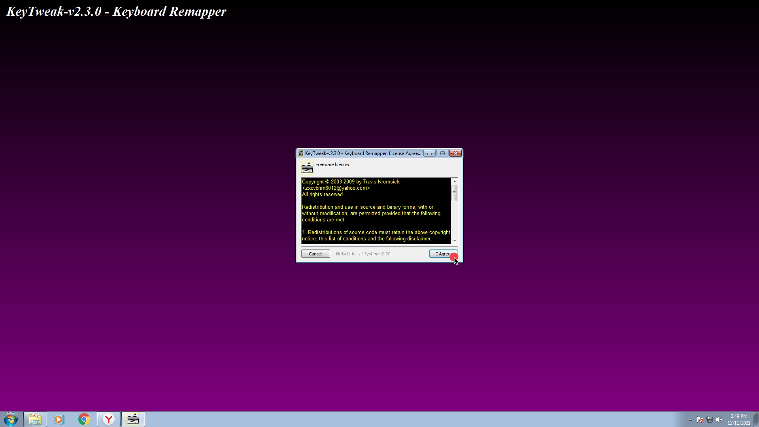Viewport: 759px width, 427px height.
Task: Show hidden system tray icons
Action: pyautogui.click(x=690, y=419)
